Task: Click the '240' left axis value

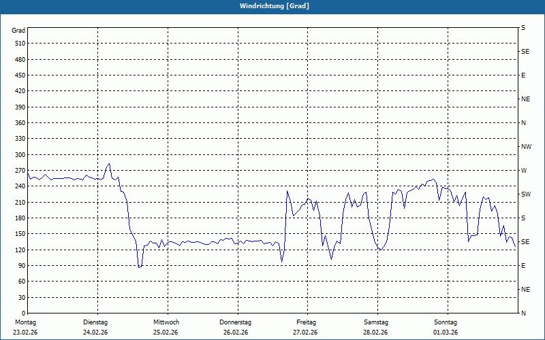Action: 20,186
